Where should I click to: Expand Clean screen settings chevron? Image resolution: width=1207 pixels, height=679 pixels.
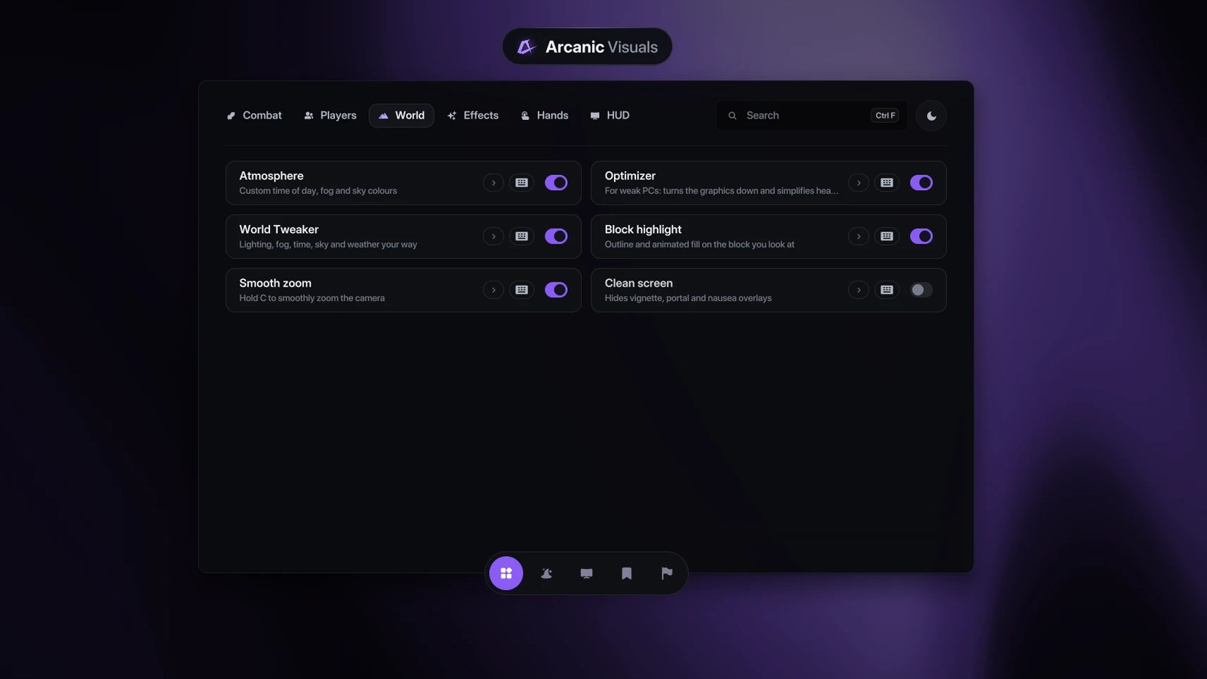click(858, 290)
